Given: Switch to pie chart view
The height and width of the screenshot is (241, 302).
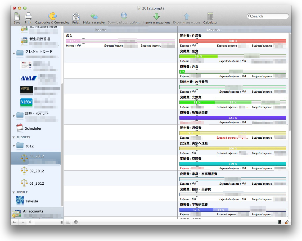Looking at the screenshot, I should [x=76, y=222].
